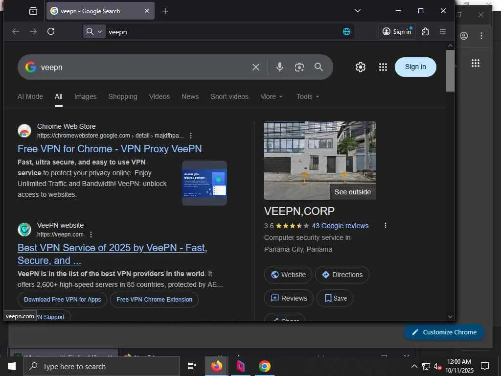
Task: Click the Directions button
Action: [x=342, y=275]
